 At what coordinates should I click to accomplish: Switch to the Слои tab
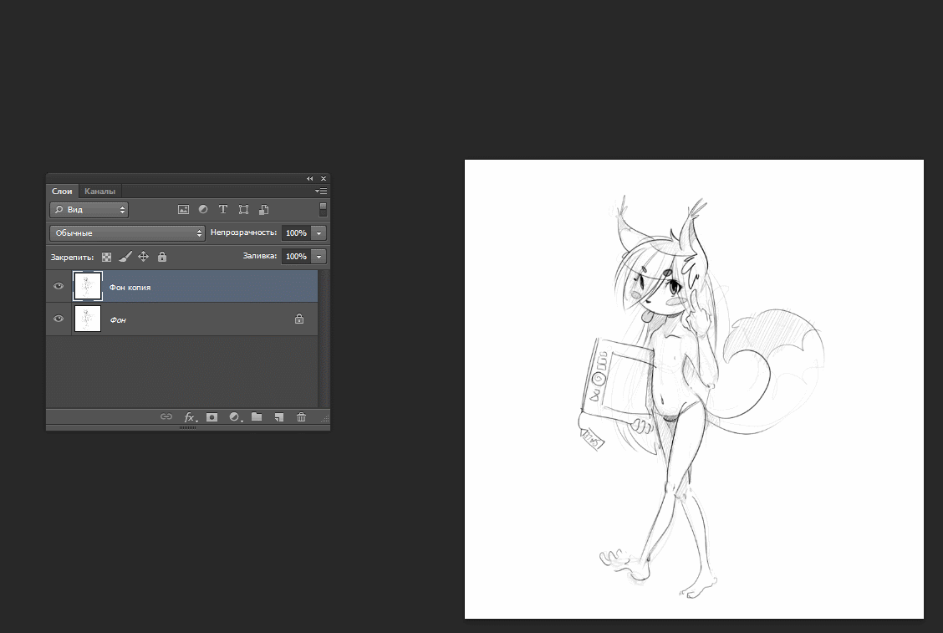coord(62,191)
